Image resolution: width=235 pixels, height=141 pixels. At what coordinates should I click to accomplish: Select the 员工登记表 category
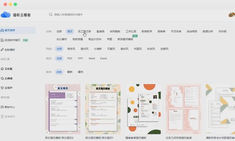point(84,31)
